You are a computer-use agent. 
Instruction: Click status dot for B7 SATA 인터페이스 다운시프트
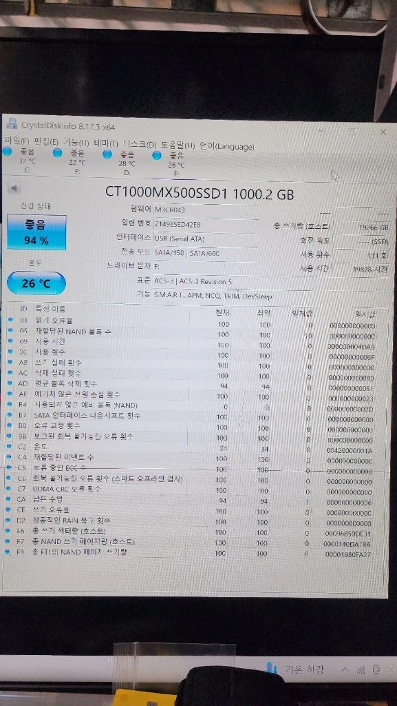(x=10, y=414)
